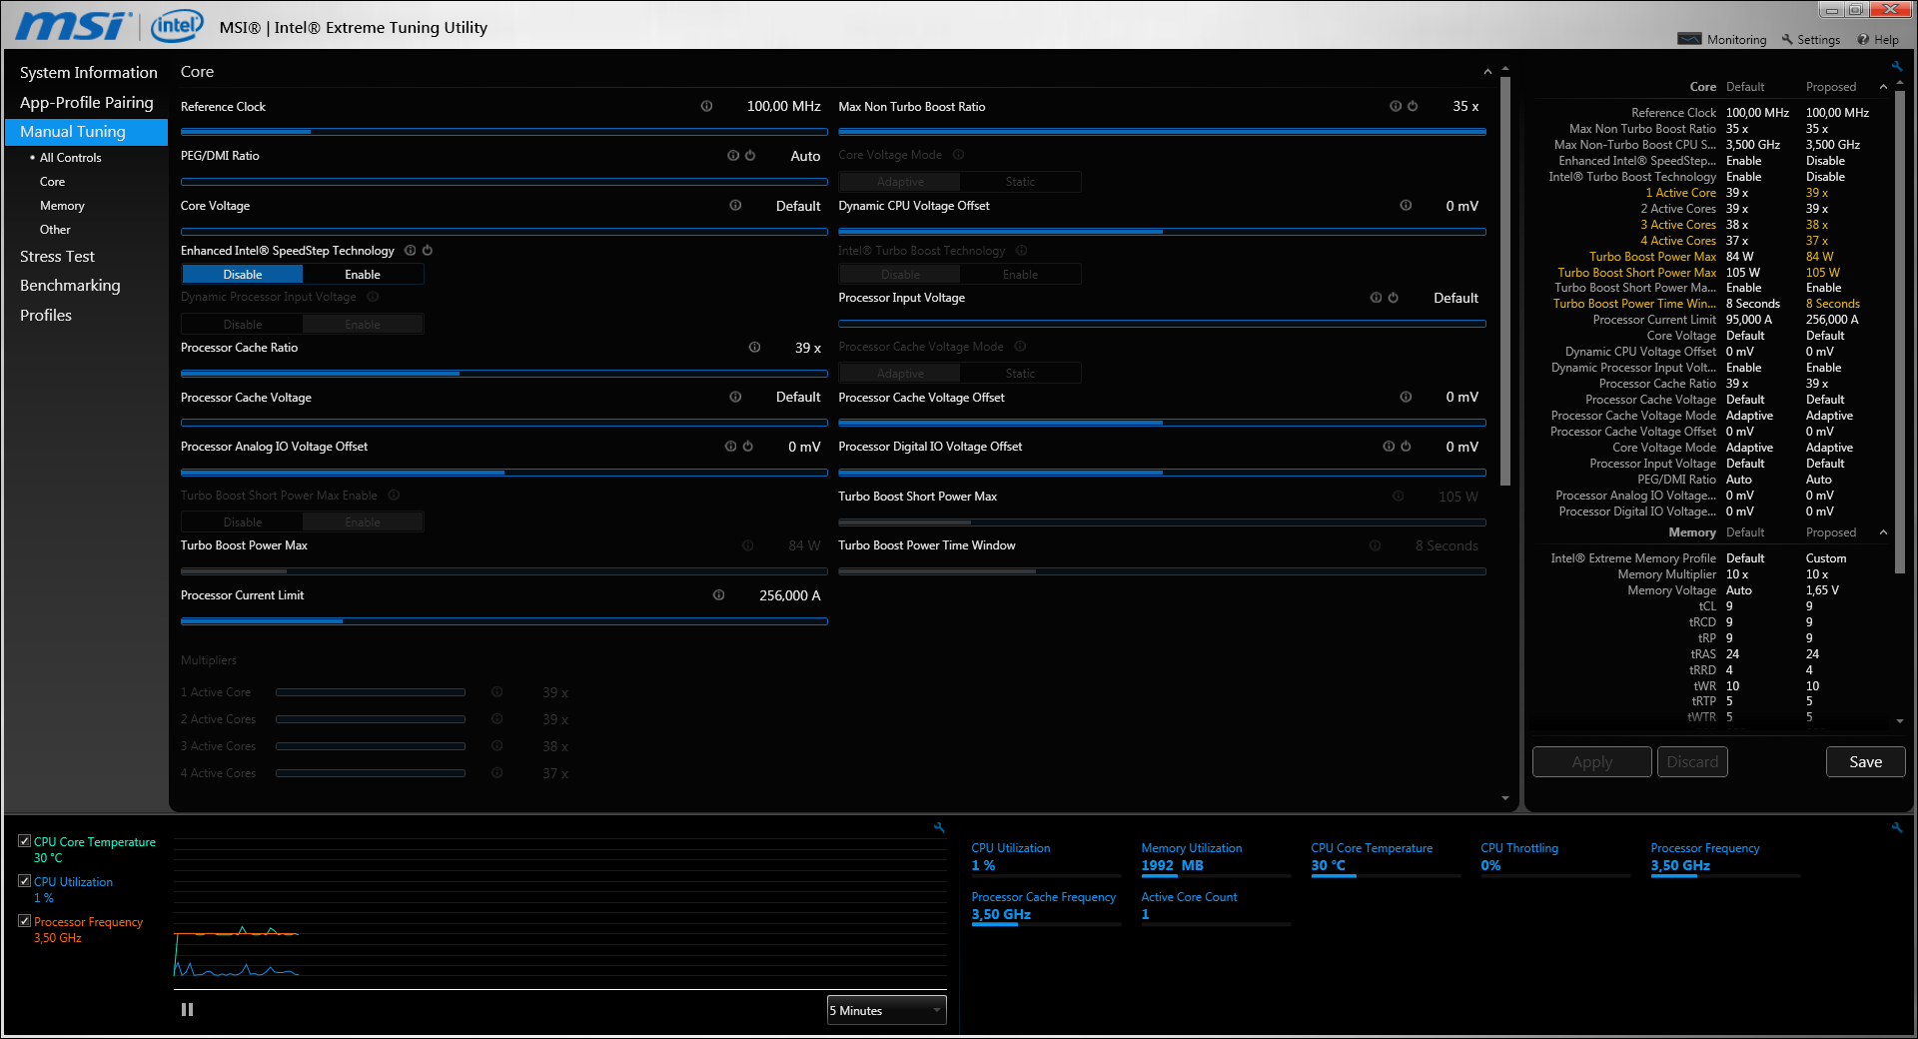Pause the monitoring graph

coord(187,1010)
